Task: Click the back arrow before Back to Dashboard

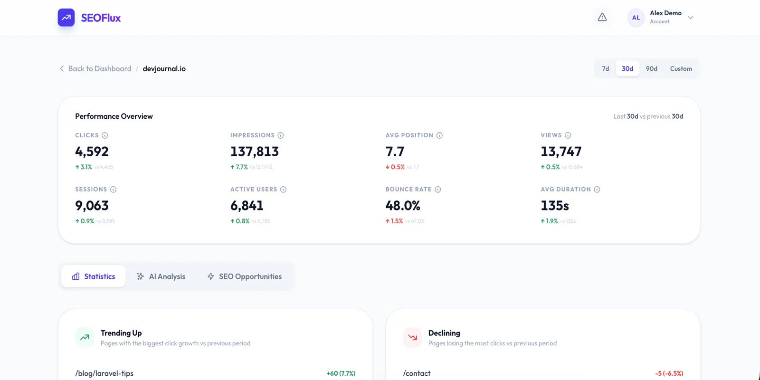Action: pyautogui.click(x=62, y=68)
